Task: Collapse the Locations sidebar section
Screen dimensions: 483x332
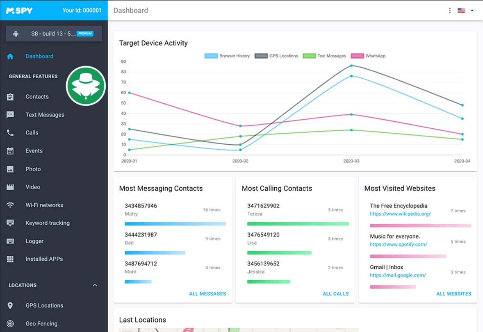Action: 95,285
